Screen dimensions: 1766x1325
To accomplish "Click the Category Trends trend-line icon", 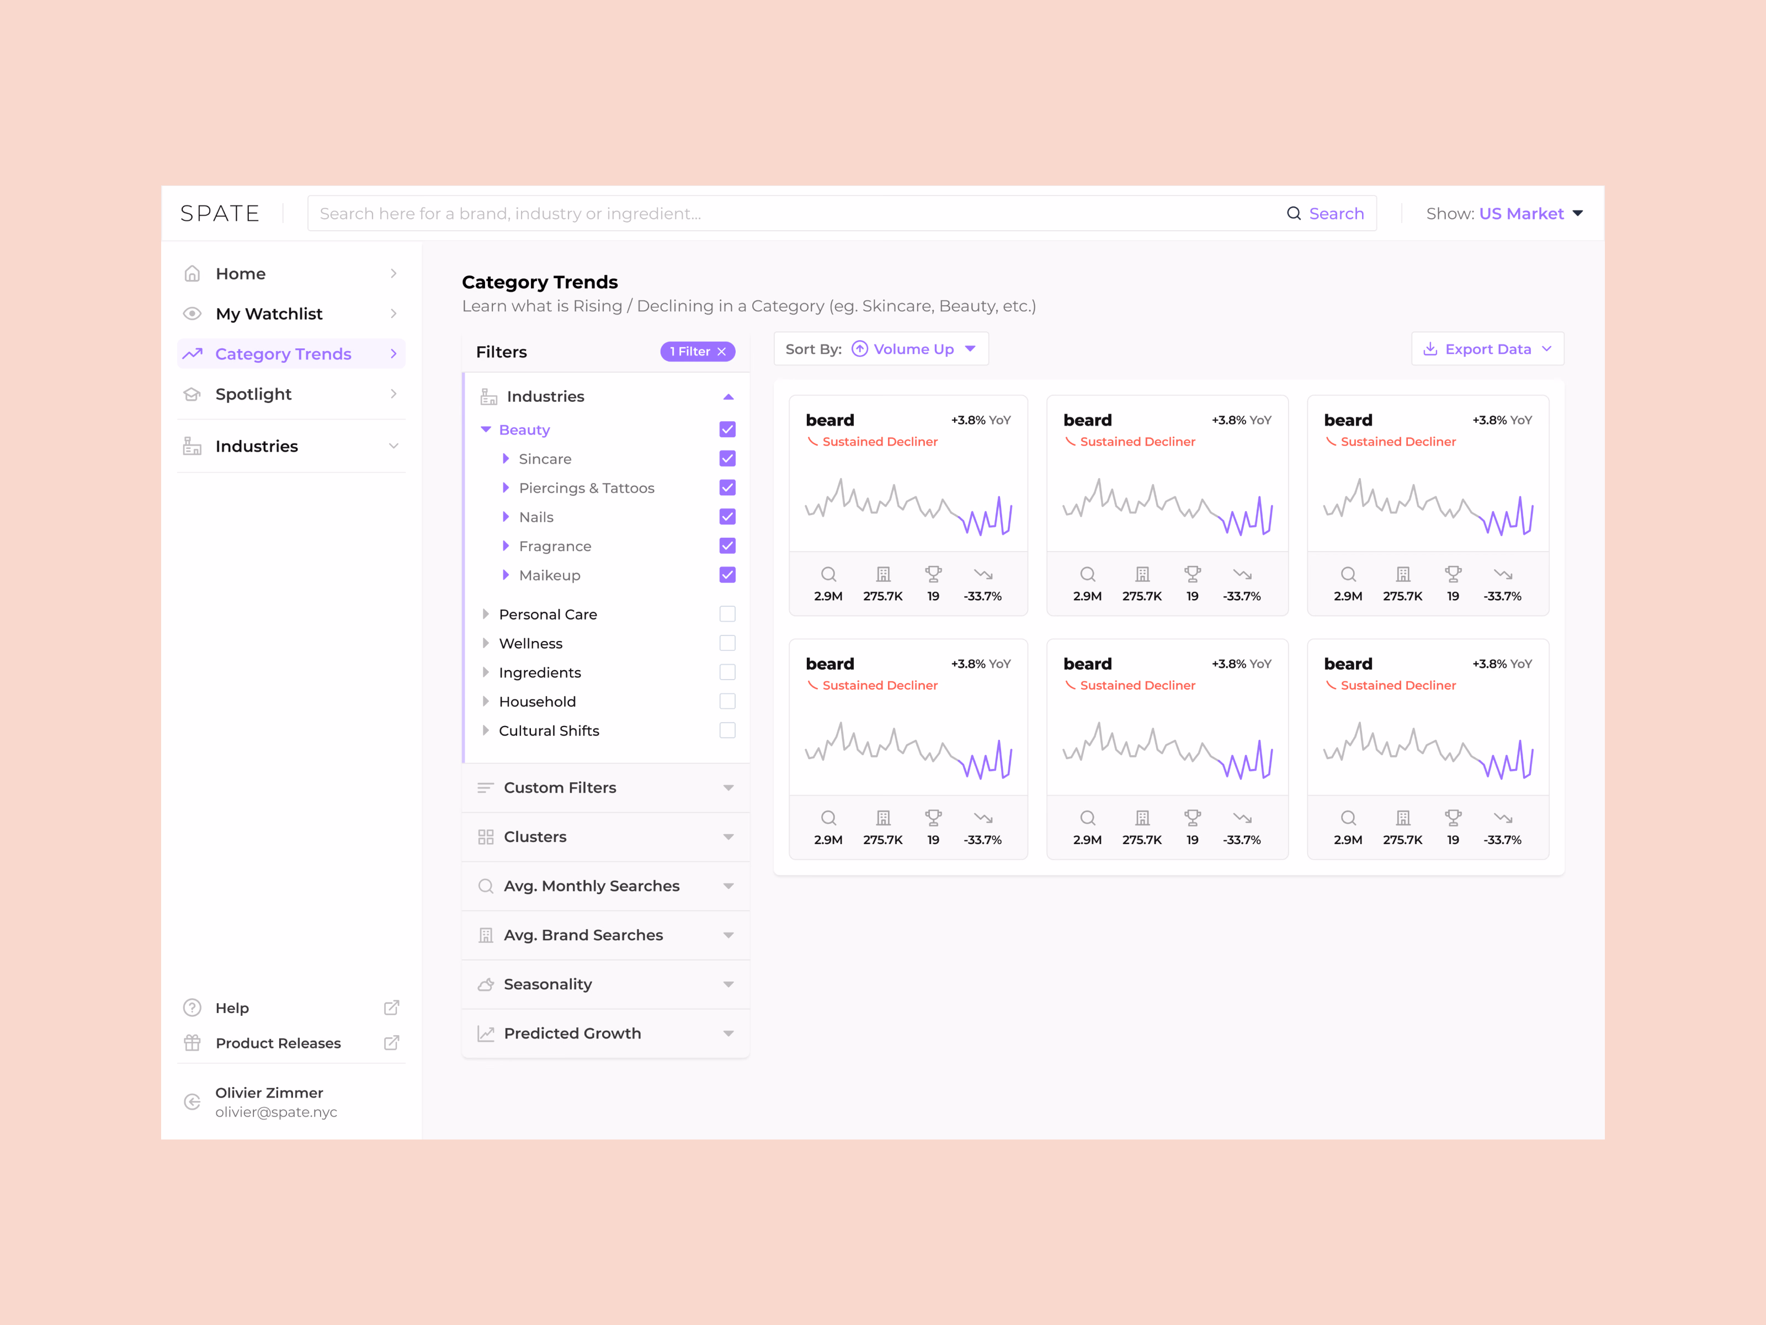I will (x=193, y=353).
